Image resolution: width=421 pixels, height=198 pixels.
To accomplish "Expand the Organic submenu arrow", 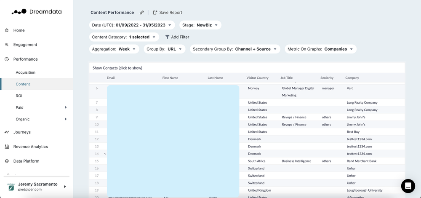I will [66, 119].
